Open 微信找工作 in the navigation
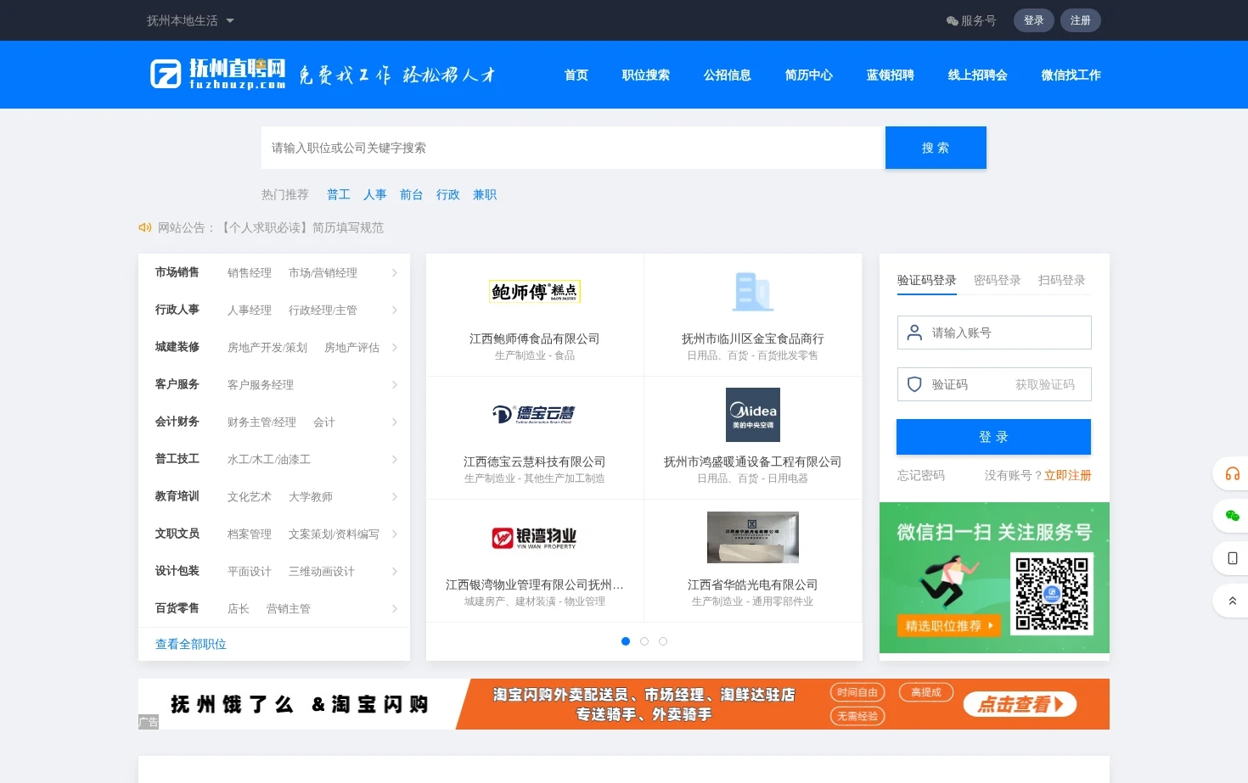1248x783 pixels. coord(1071,75)
